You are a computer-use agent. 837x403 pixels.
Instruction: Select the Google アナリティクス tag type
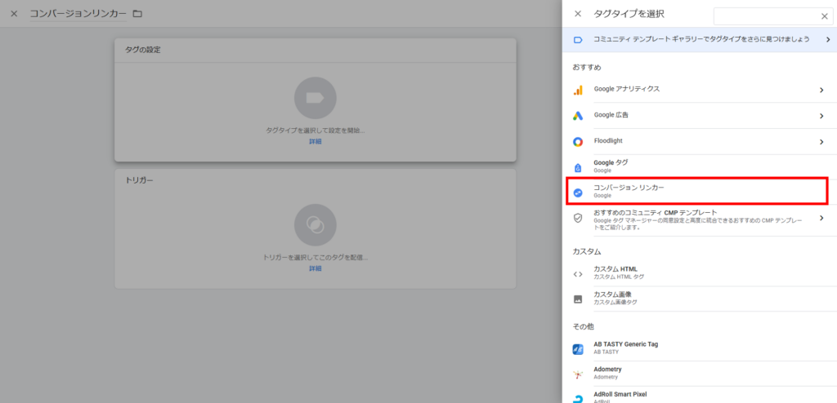pyautogui.click(x=700, y=90)
